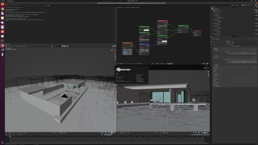
Task: Adjust highlighted blue slider in Noise Texture node
Action: 127,52
